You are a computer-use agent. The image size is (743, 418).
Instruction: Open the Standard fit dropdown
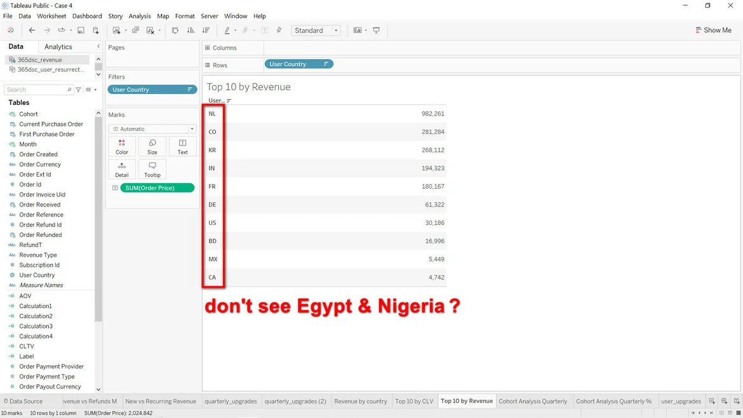[316, 30]
